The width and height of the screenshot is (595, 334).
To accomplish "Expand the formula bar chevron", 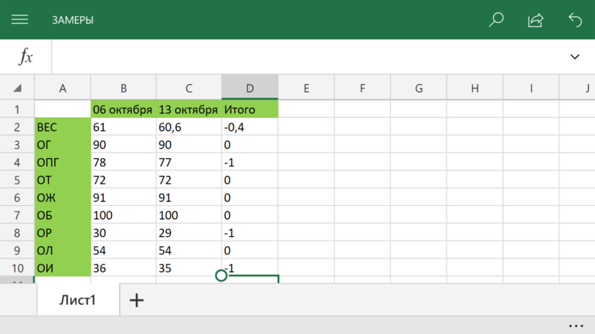I will (x=575, y=57).
